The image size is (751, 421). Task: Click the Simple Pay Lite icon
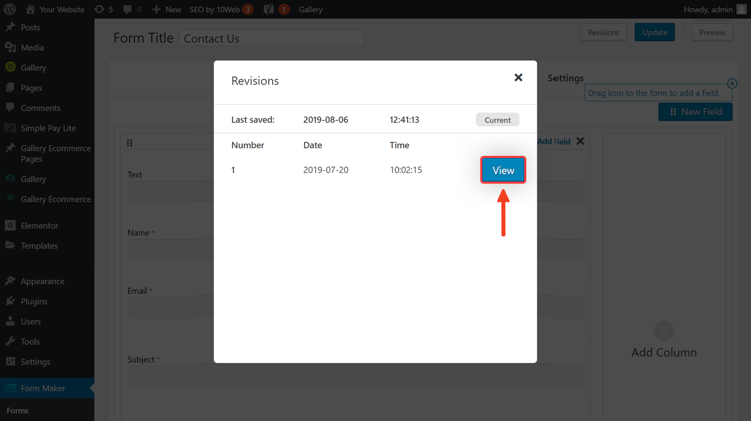pyautogui.click(x=10, y=128)
